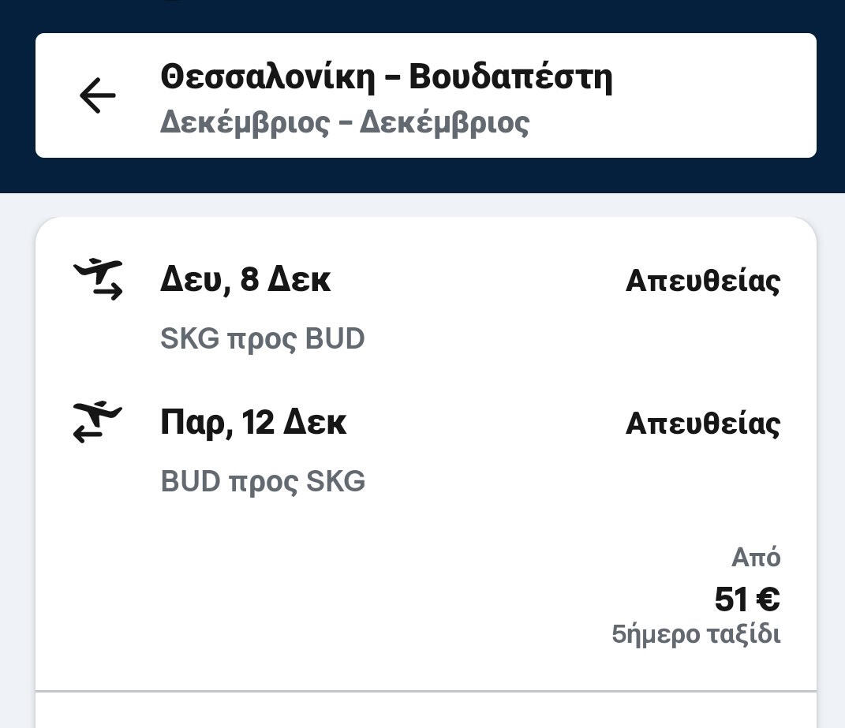Go back using the left arrow icon
Screen dimensions: 845x728
(x=97, y=96)
